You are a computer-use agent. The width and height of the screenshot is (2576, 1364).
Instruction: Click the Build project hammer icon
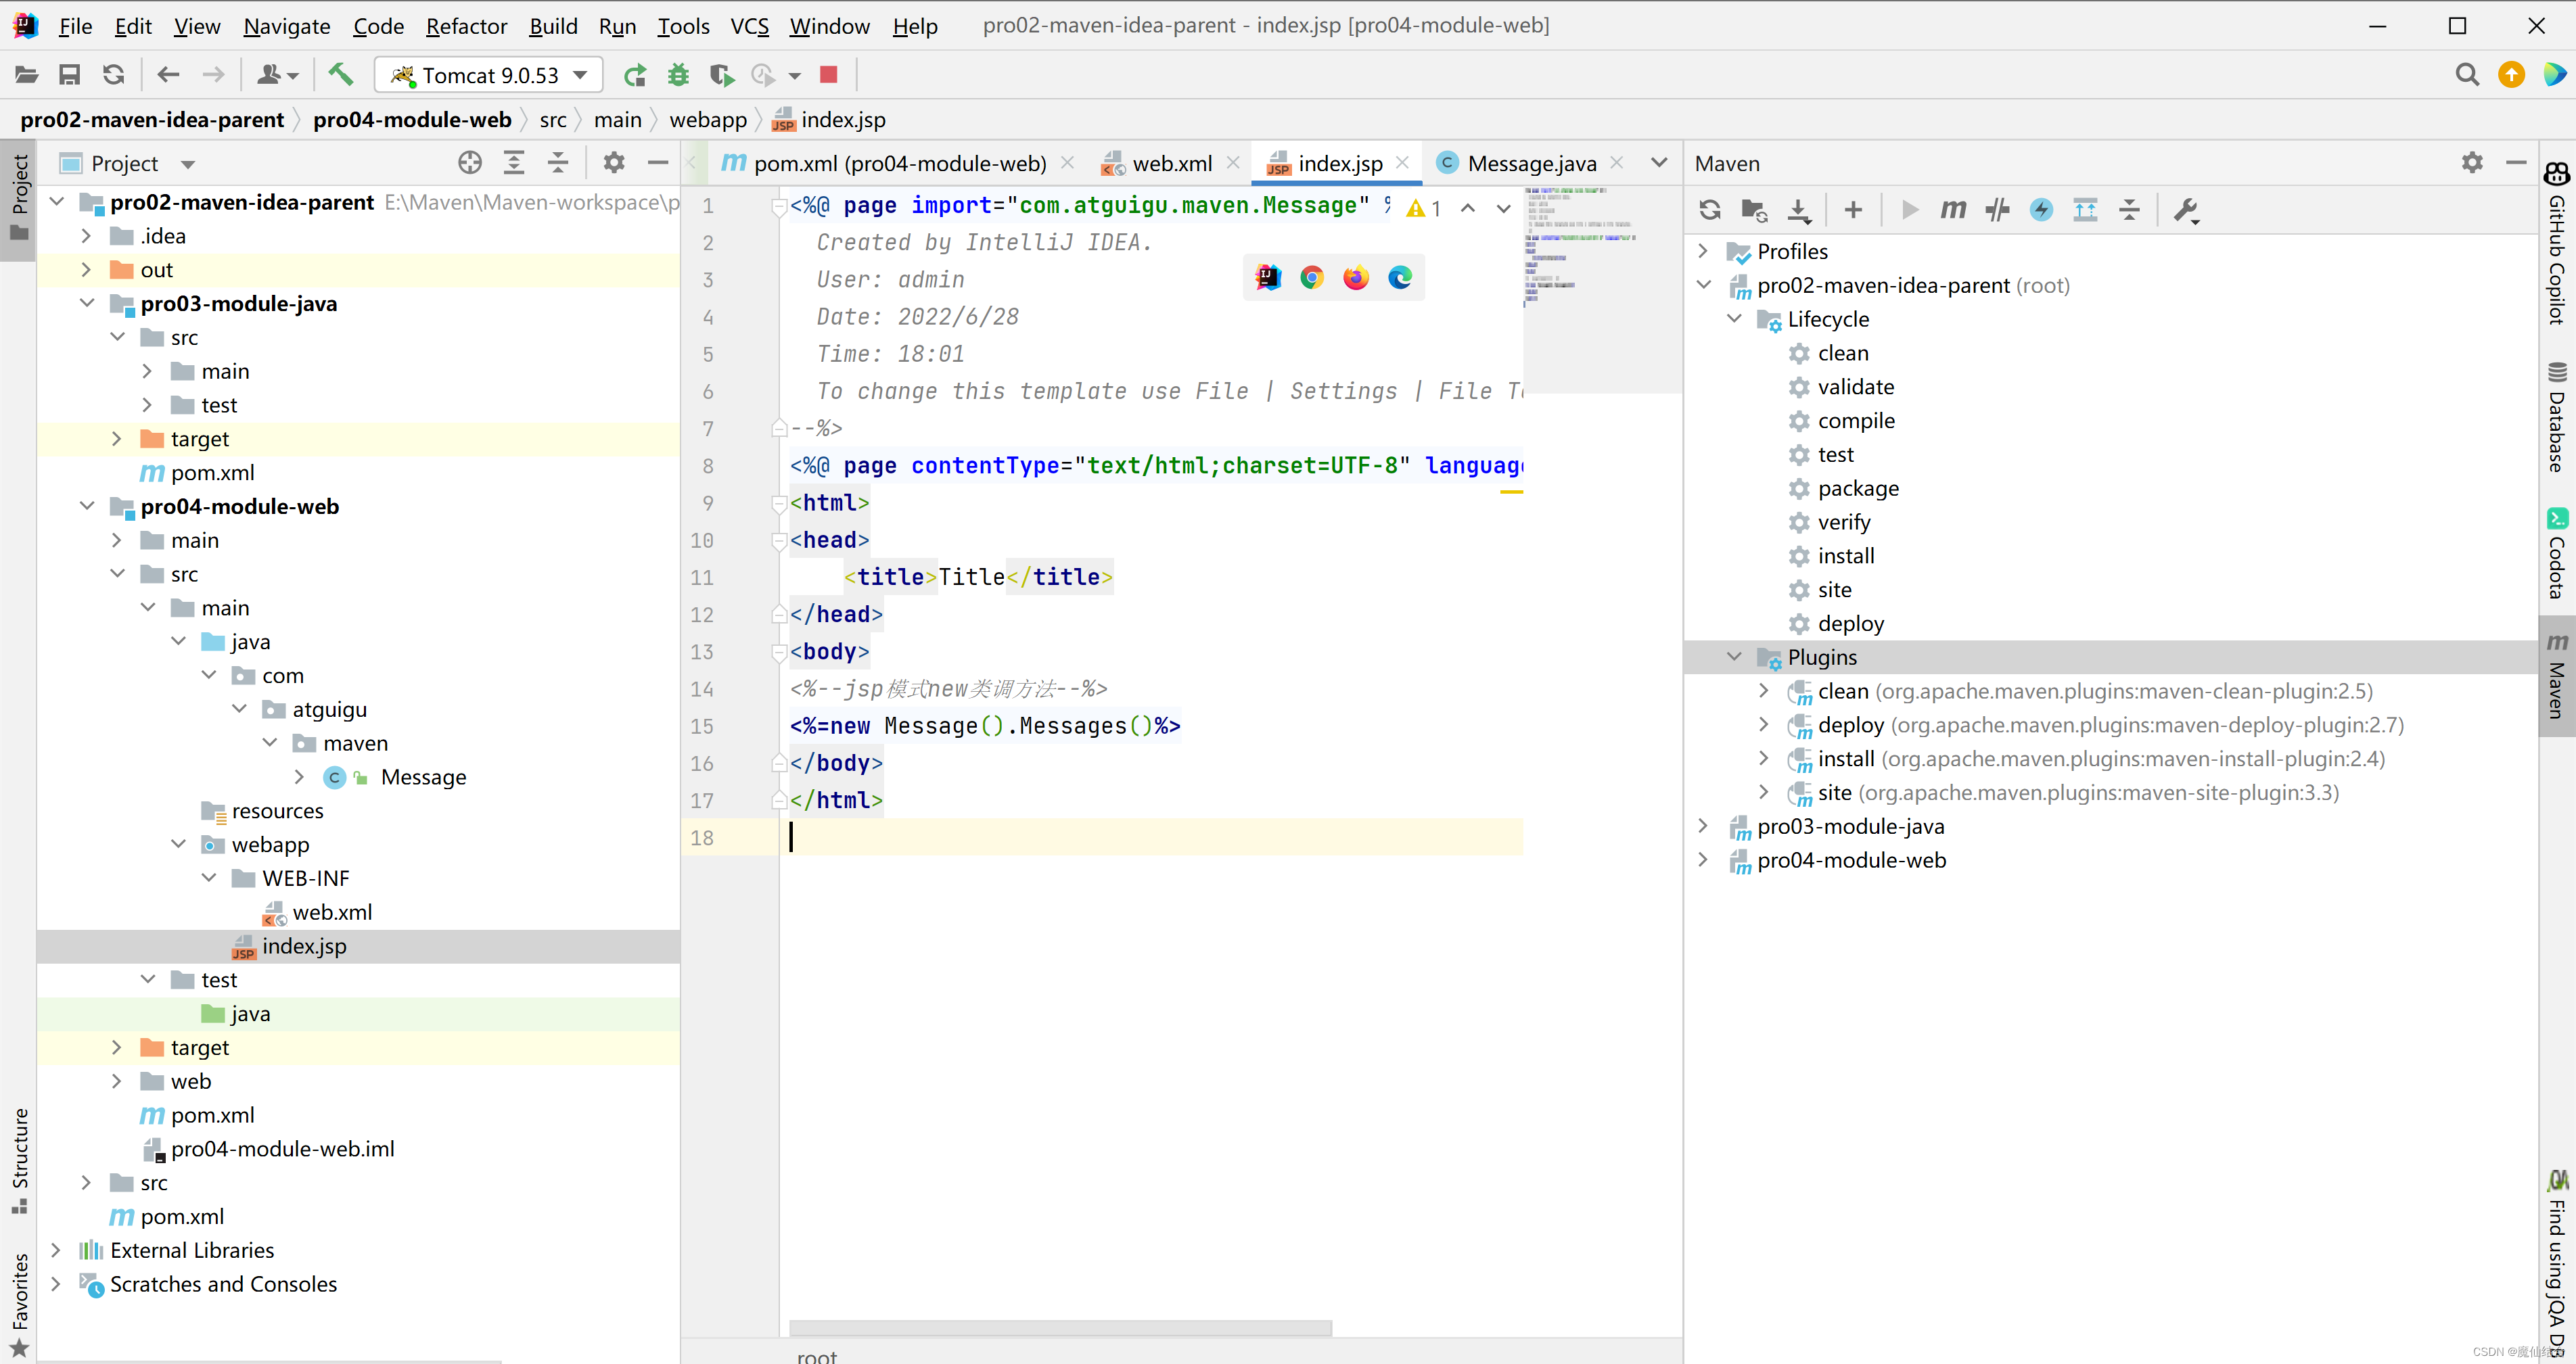[340, 75]
